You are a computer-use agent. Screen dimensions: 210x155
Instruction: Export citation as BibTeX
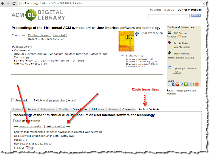click(x=171, y=58)
